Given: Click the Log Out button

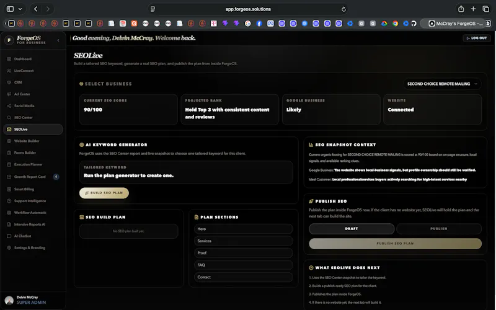Looking at the screenshot, I should [477, 38].
